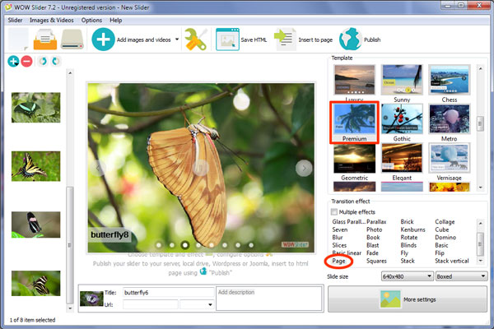Click the Add images and videos label
This screenshot has height=329, width=494.
(143, 39)
